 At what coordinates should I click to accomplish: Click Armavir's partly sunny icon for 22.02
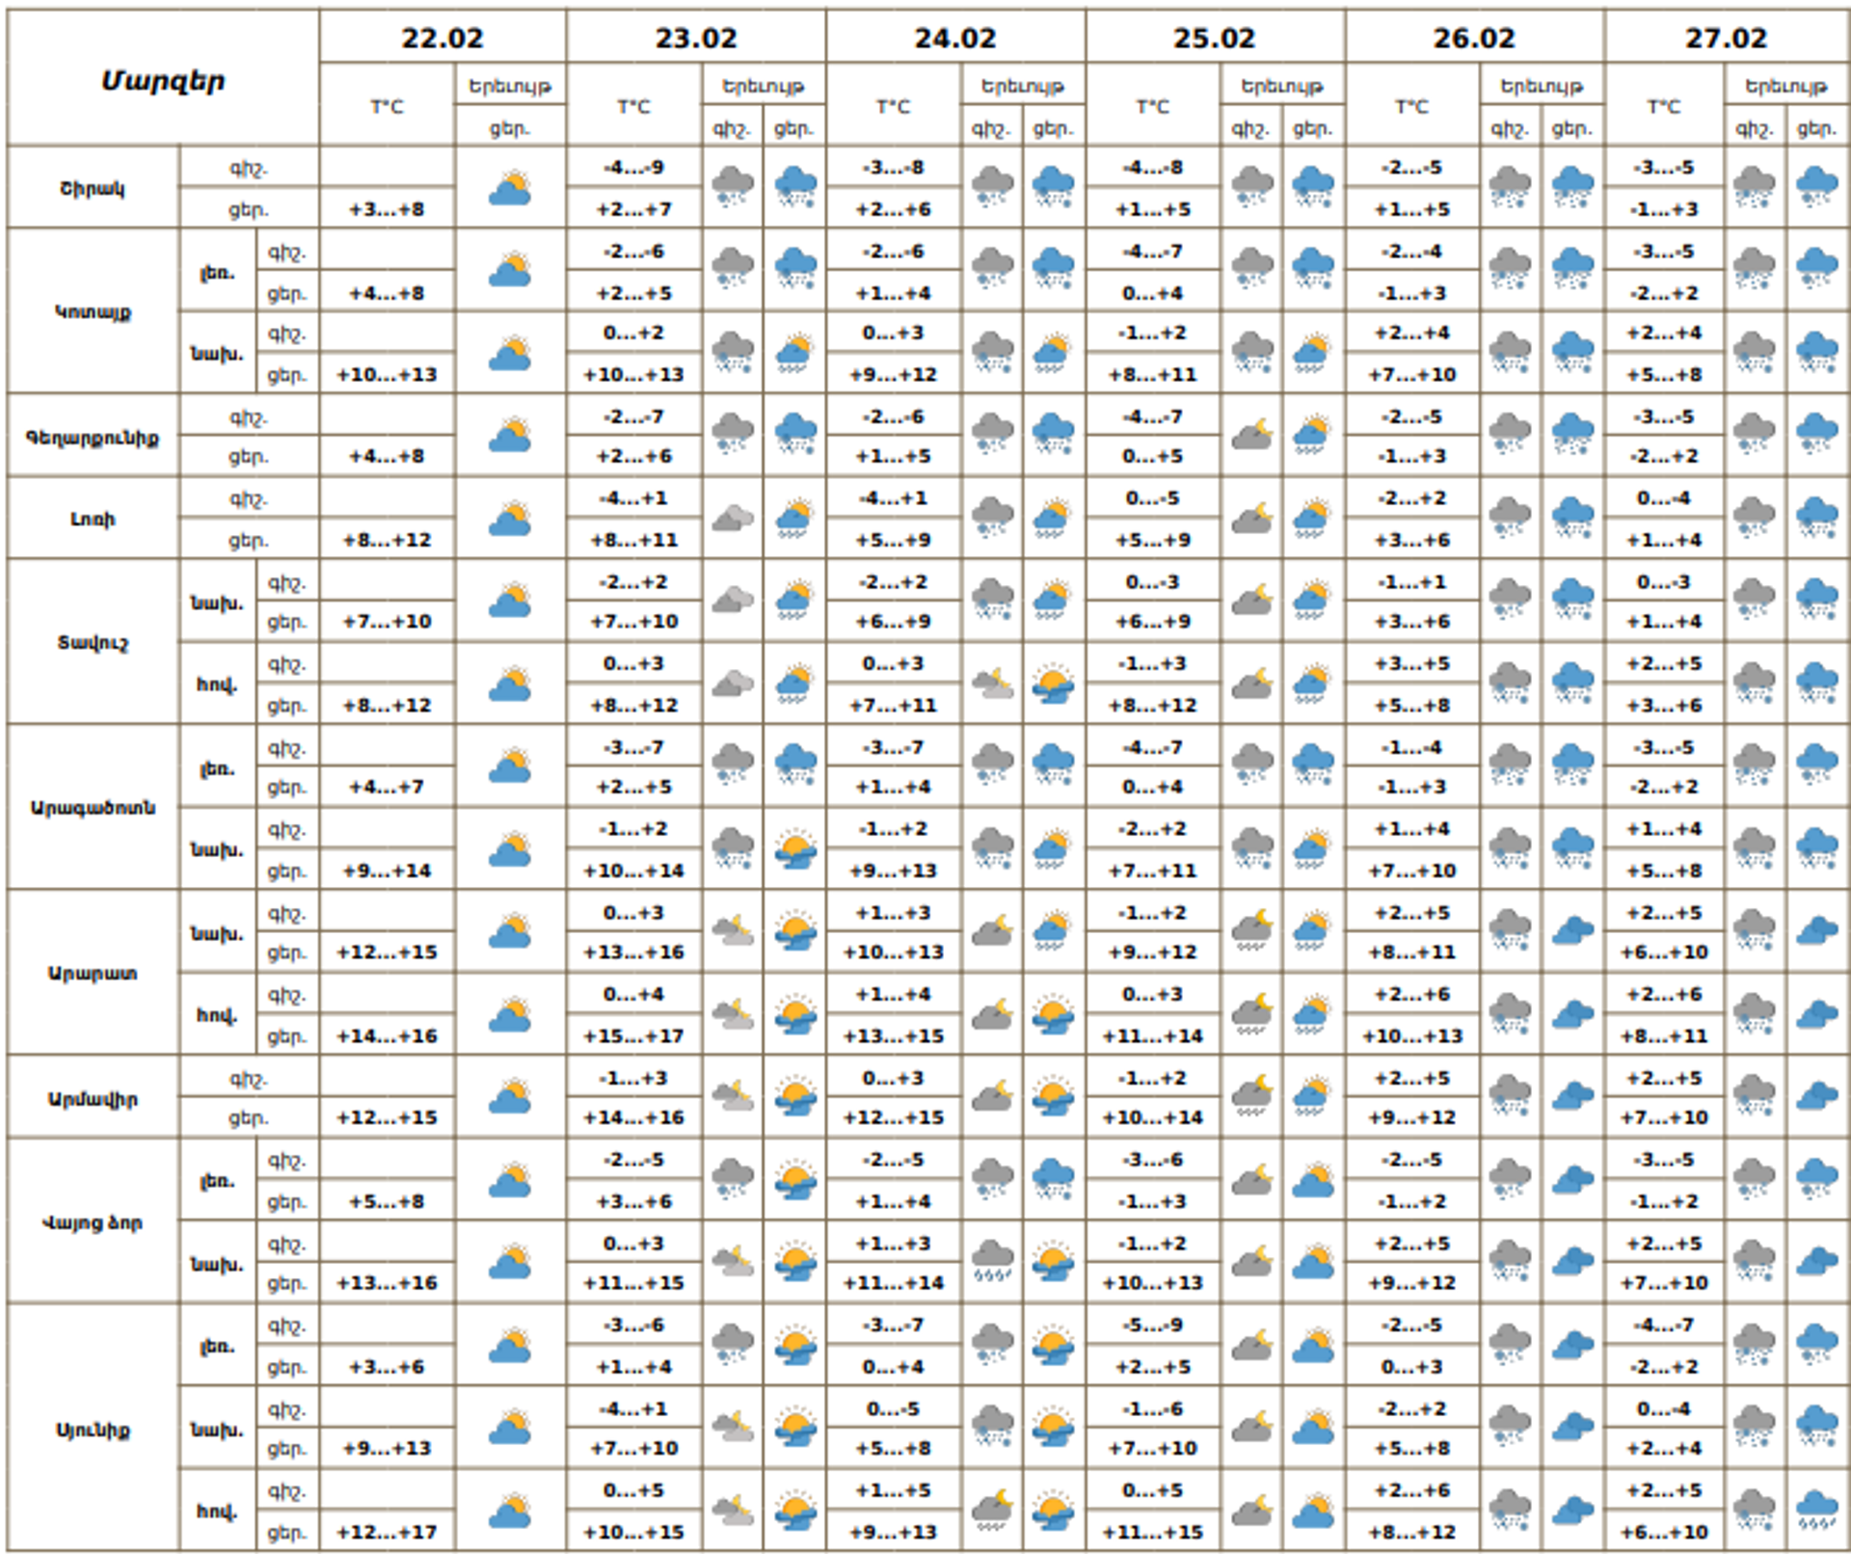pos(509,1097)
